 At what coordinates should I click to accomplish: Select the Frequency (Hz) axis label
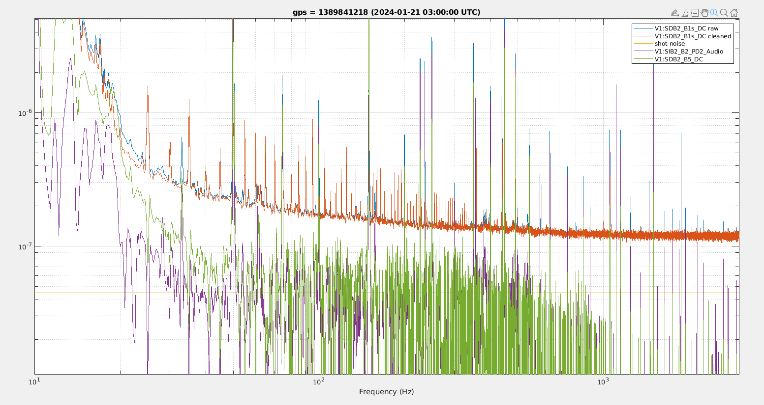386,392
